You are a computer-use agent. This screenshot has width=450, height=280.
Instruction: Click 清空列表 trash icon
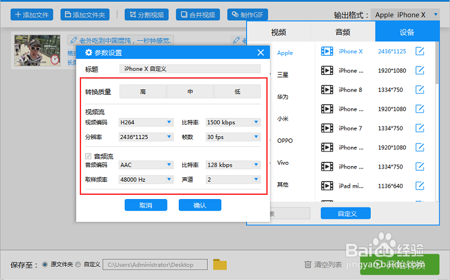[308, 264]
